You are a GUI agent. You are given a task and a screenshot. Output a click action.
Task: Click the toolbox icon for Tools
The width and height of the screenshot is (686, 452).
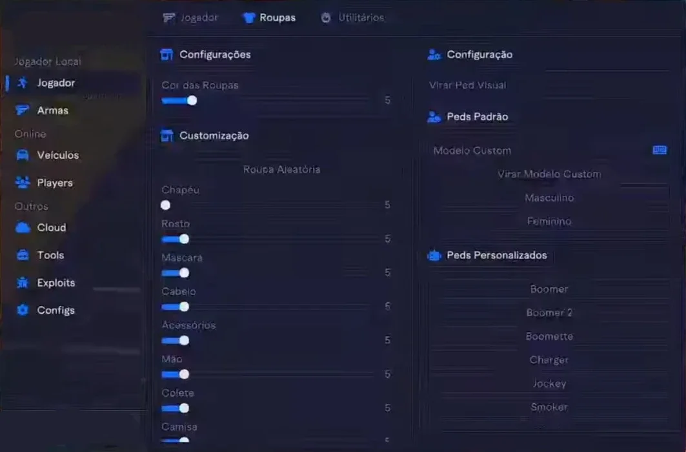click(23, 255)
